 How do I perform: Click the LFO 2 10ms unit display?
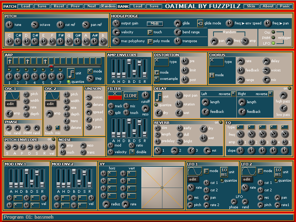point(278,172)
